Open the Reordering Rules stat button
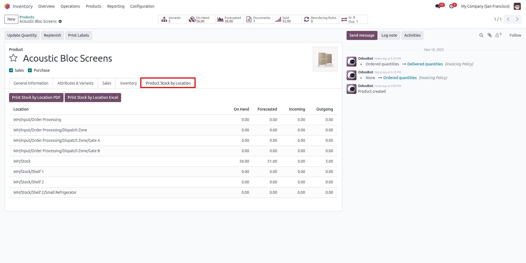Screen dimensions: 526x263 pyautogui.click(x=320, y=19)
